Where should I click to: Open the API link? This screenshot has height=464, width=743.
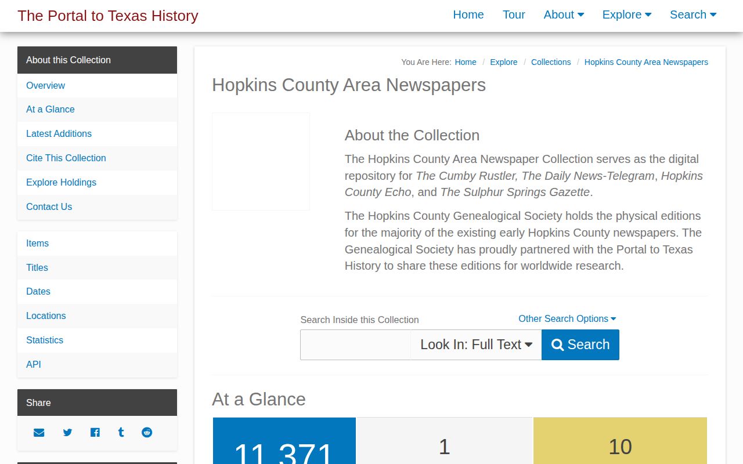tap(97, 364)
